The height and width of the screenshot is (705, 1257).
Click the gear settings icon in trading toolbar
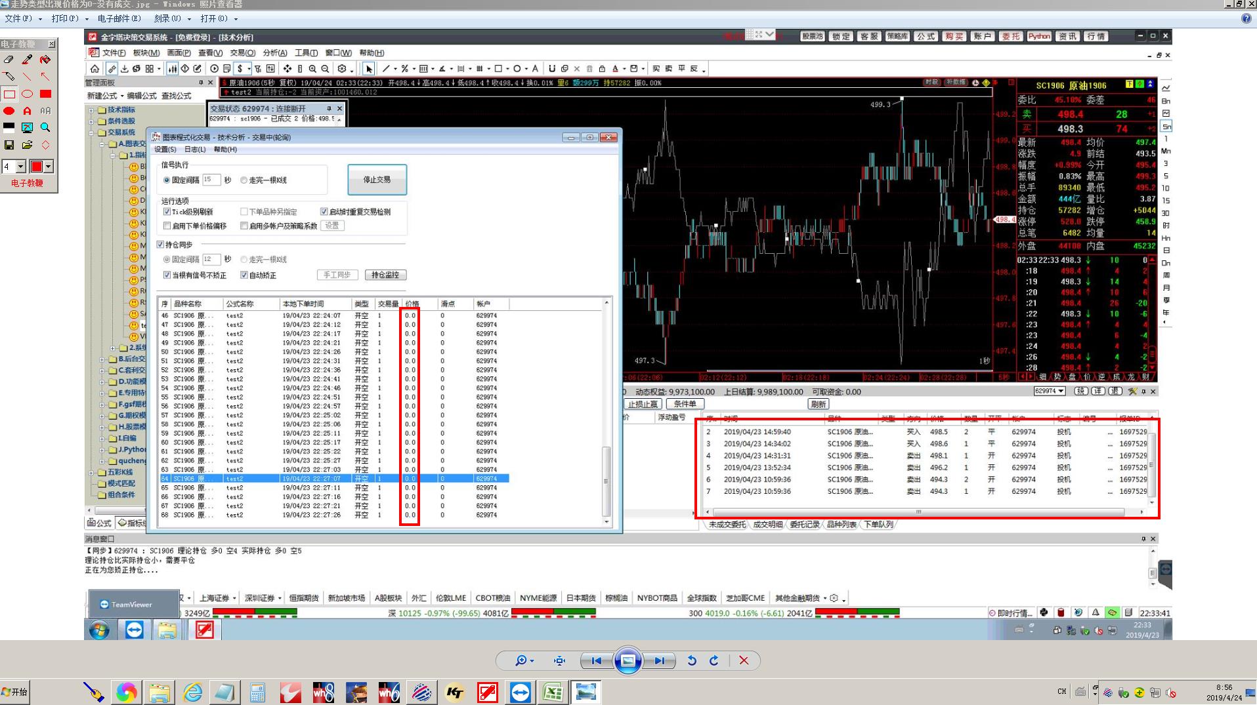click(x=342, y=69)
